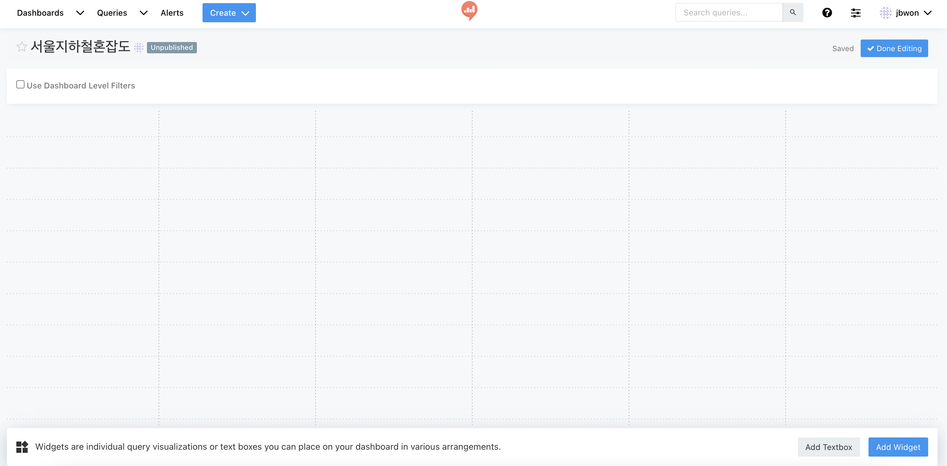Go to the Alerts page
This screenshot has height=466, width=947.
[x=172, y=13]
